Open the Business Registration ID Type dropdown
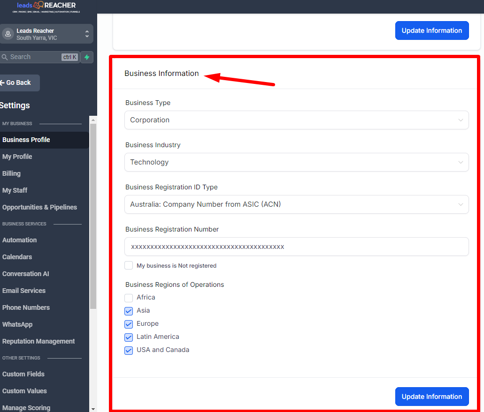The width and height of the screenshot is (484, 412). 296,204
